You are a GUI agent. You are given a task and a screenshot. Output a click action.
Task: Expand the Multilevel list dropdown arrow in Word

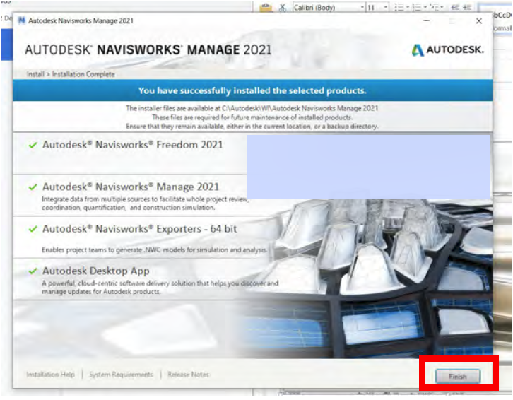tap(442, 7)
